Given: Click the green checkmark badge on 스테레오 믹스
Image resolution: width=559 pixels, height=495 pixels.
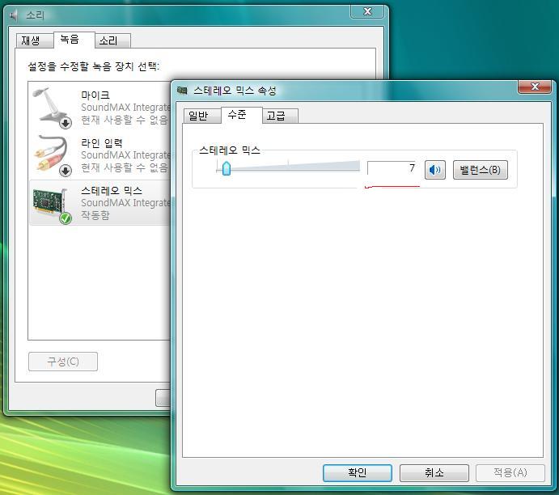Looking at the screenshot, I should click(66, 218).
